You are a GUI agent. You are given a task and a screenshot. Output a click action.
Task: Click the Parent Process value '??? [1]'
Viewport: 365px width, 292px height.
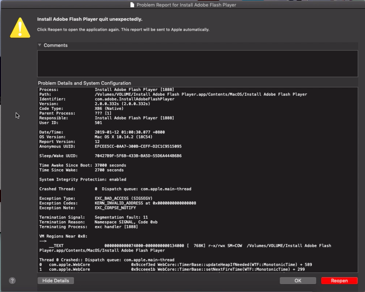click(x=103, y=113)
